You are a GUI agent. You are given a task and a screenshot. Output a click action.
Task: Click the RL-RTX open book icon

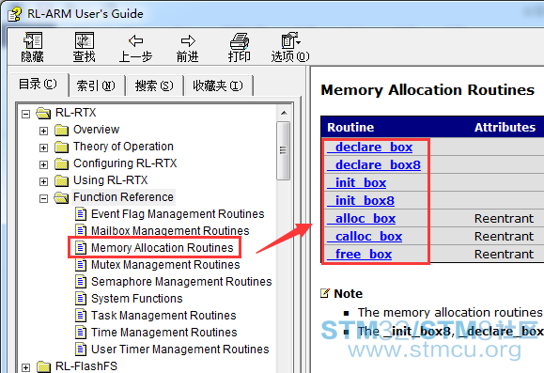[44, 113]
